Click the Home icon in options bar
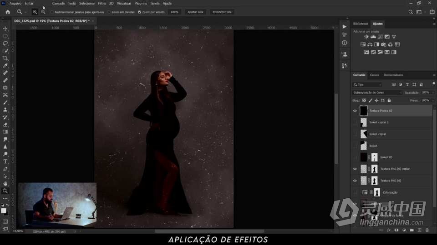The image size is (437, 245). click(x=8, y=12)
